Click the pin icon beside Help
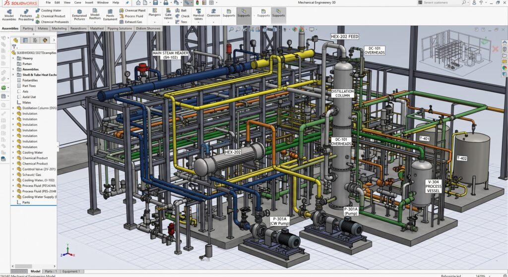The height and width of the screenshot is (277, 508). pos(127,2)
